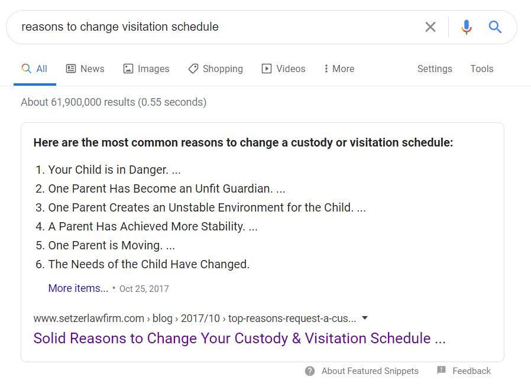Open the Settings menu
This screenshot has width=531, height=387.
435,69
